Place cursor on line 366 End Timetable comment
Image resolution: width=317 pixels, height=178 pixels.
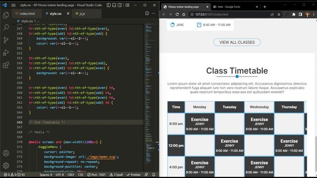(47, 122)
